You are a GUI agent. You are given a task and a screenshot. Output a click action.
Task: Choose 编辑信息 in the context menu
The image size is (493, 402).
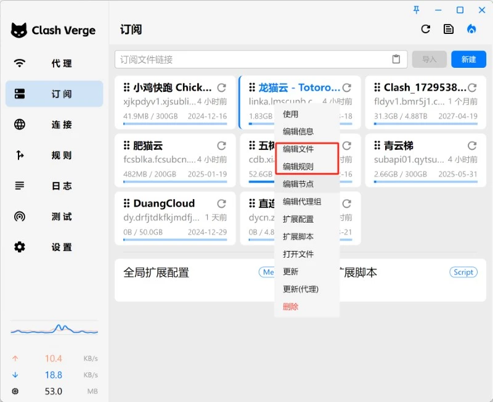(x=307, y=131)
